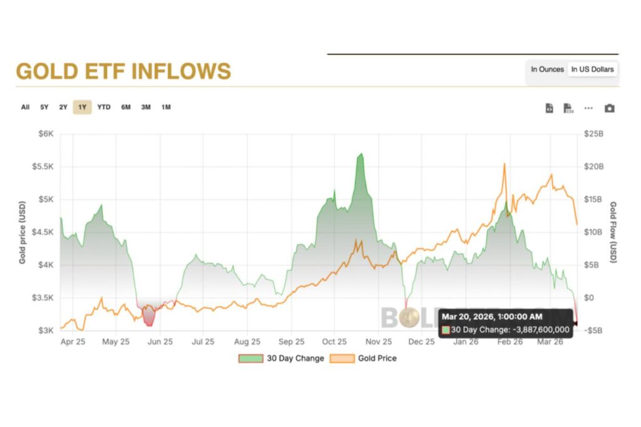Download chart data as CSV
This screenshot has height=427, width=641.
(x=568, y=108)
